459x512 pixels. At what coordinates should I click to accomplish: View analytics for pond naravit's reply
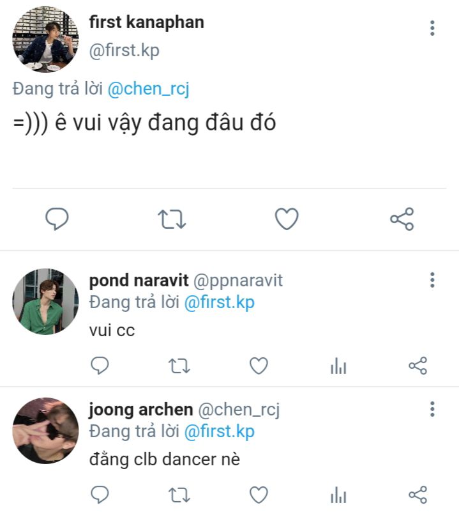click(x=338, y=366)
